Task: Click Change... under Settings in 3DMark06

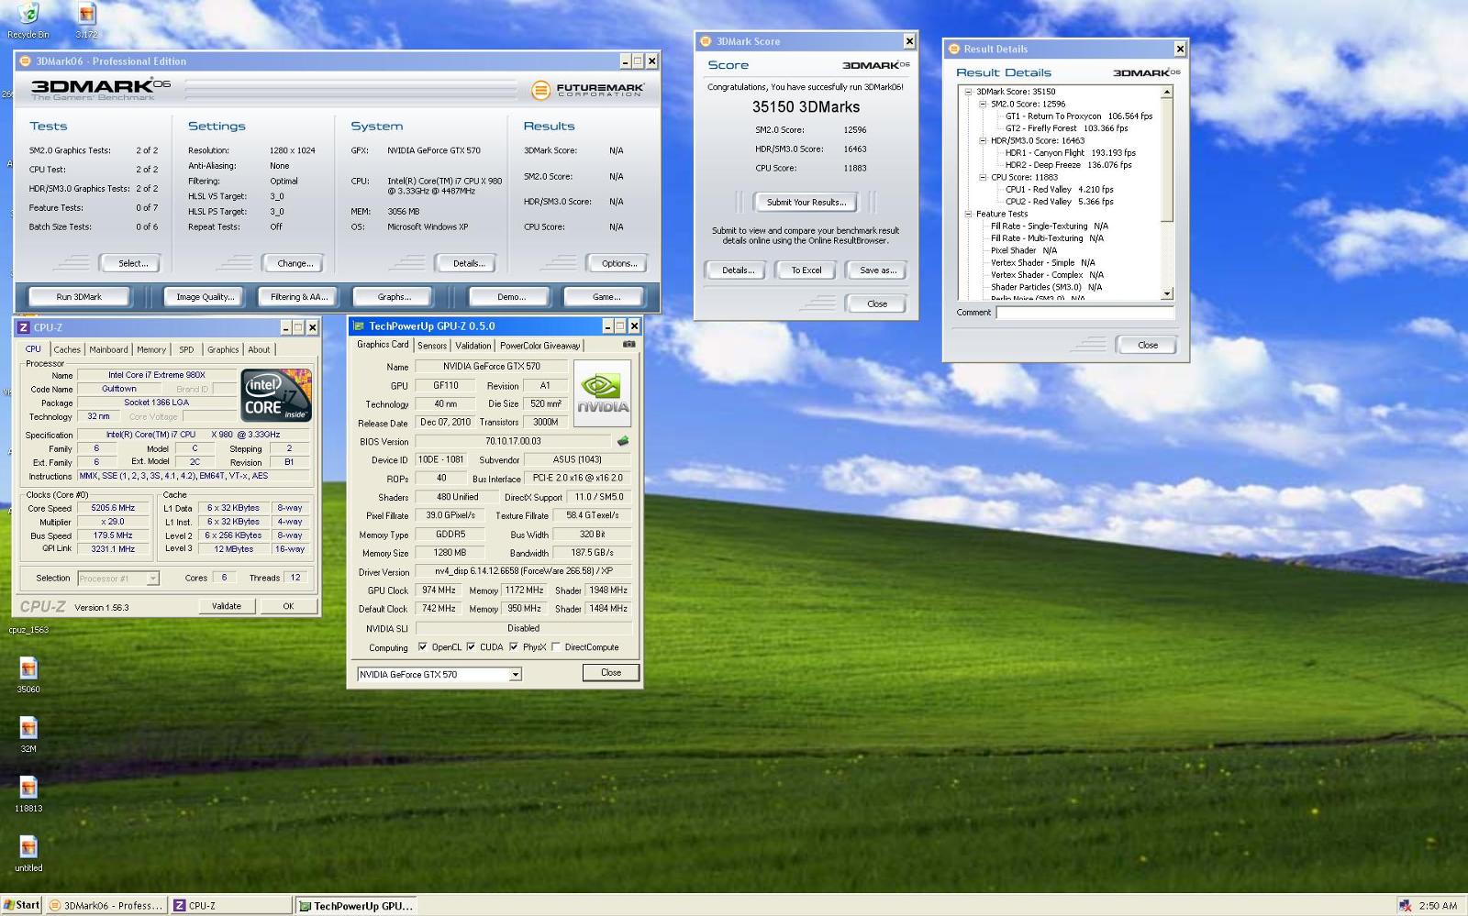Action: [x=295, y=263]
